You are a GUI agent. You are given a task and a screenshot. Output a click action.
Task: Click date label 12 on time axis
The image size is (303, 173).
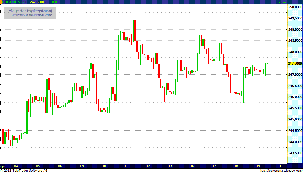coord(148,166)
